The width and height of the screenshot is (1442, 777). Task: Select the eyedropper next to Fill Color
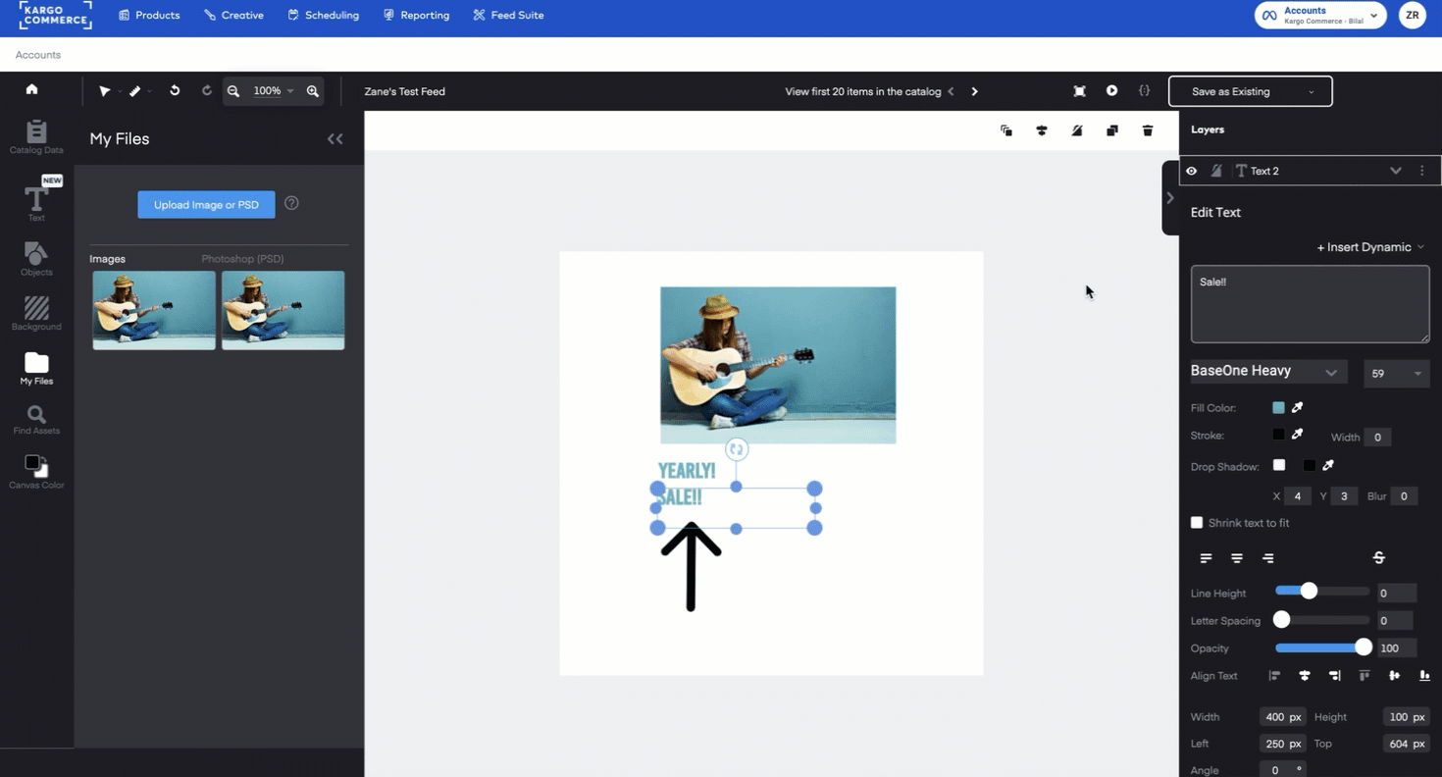tap(1297, 407)
